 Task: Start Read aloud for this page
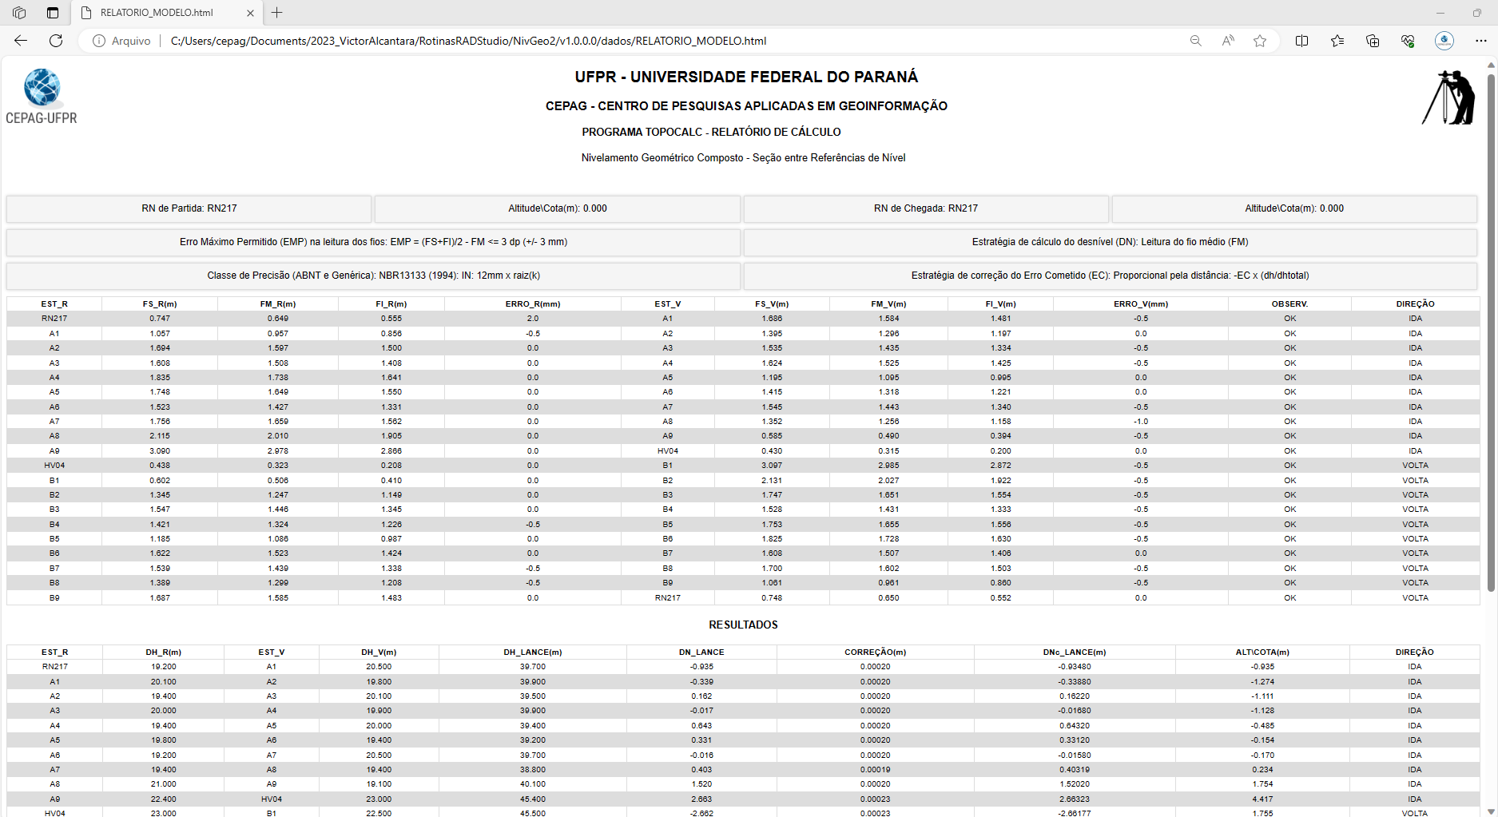(x=1228, y=41)
